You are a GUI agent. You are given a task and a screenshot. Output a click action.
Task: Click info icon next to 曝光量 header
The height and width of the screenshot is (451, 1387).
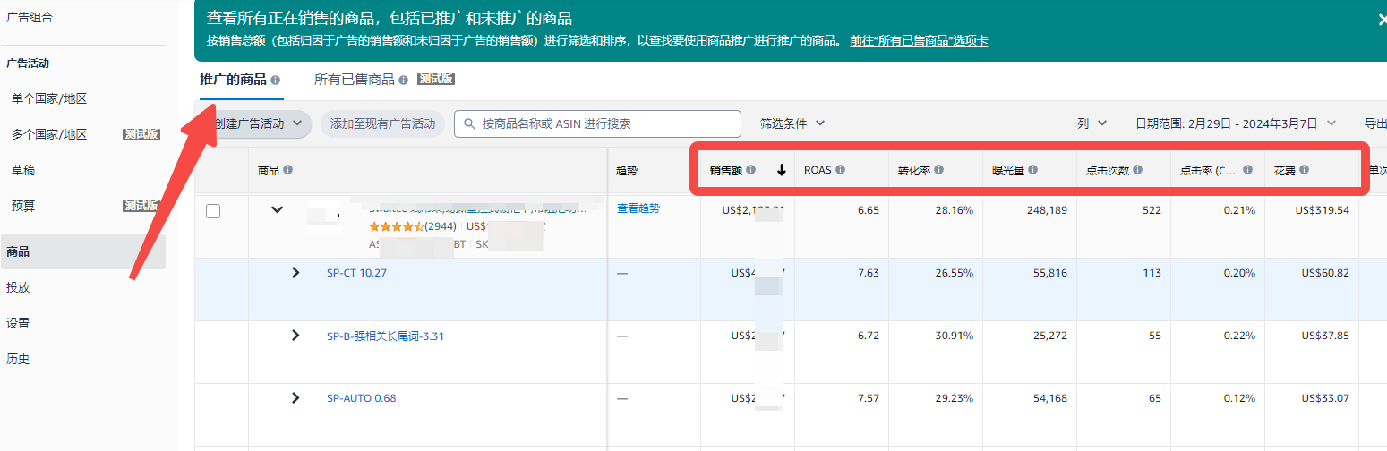pos(1032,170)
